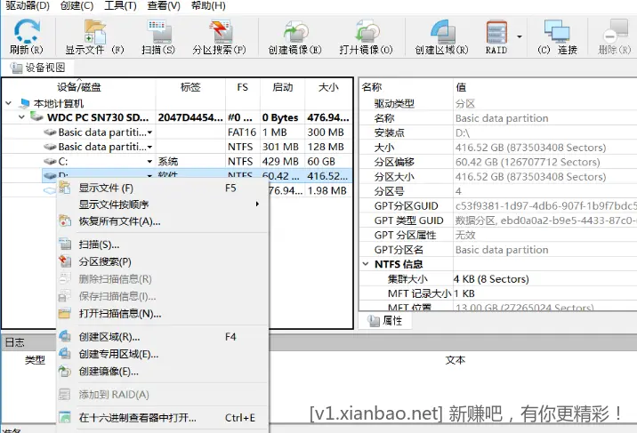Click the 标签 column header

[x=190, y=87]
